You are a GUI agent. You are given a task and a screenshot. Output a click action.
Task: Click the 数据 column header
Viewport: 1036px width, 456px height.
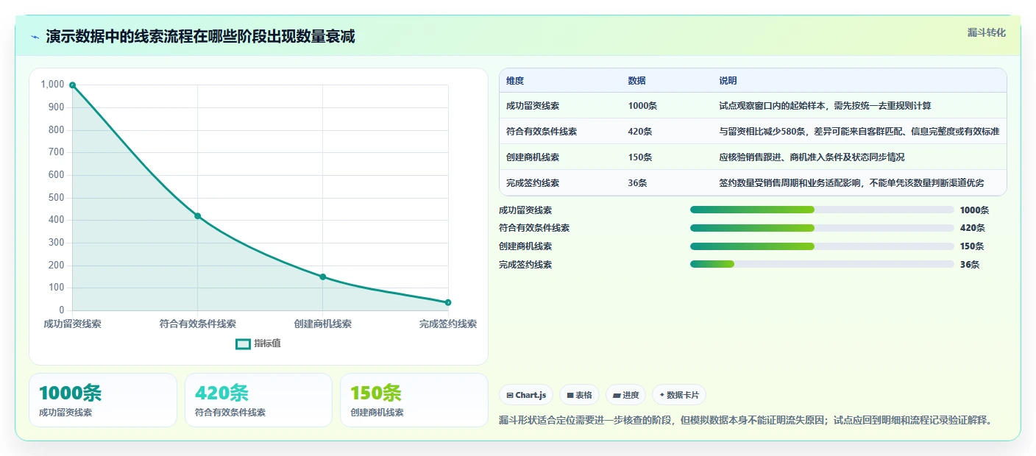[636, 81]
